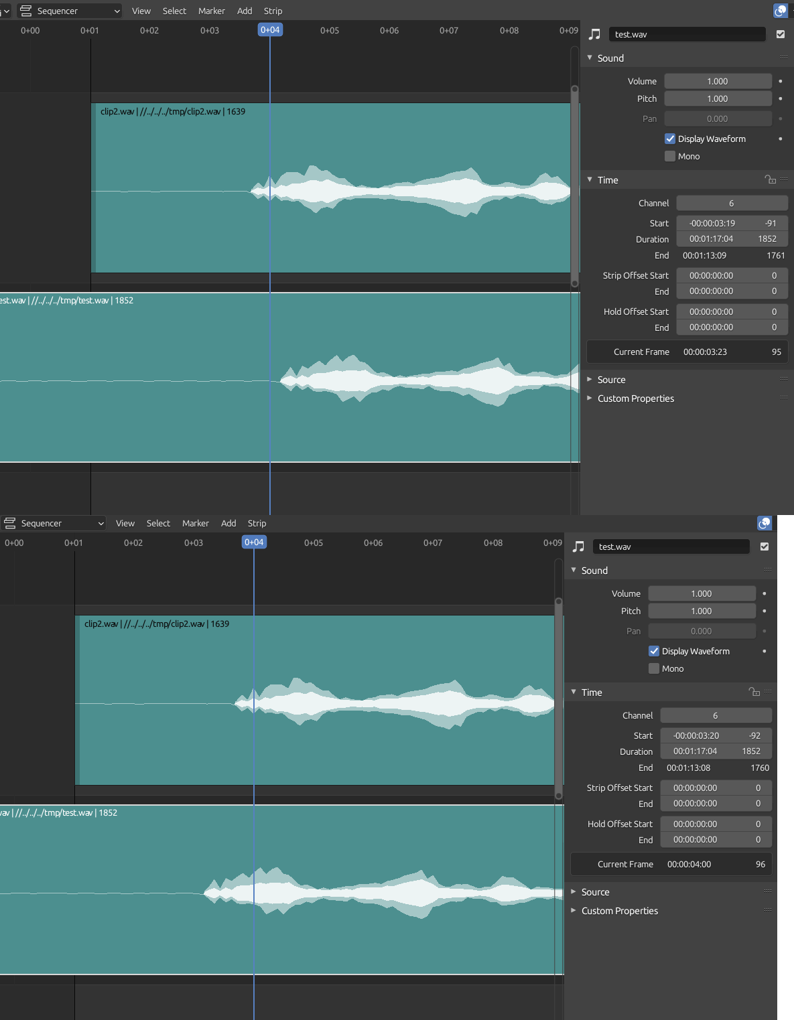Open View menu in upper Sequencer header
Viewport: 794px width, 1020px height.
(x=141, y=11)
